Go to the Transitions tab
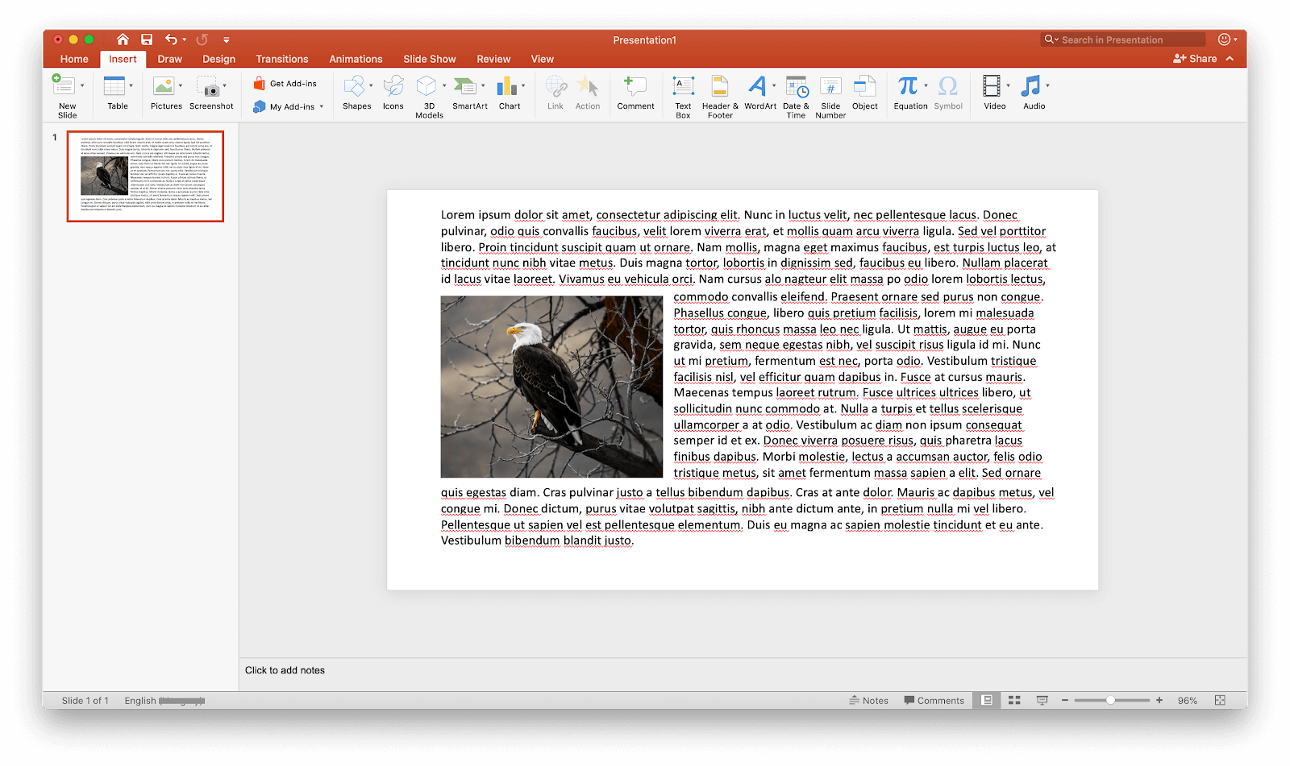This screenshot has width=1290, height=766. tap(282, 59)
